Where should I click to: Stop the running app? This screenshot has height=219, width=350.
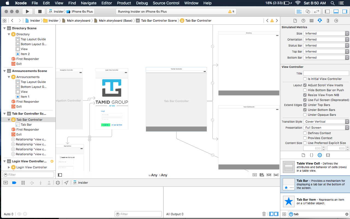click(40, 11)
